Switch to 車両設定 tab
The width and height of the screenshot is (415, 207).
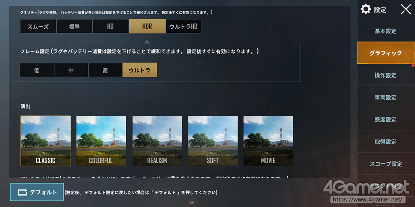click(x=386, y=97)
